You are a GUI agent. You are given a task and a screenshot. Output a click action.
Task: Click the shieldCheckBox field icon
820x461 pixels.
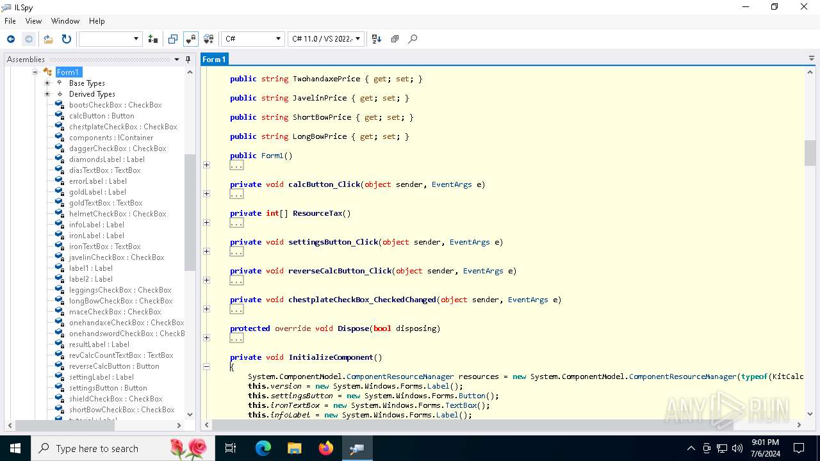click(60, 399)
